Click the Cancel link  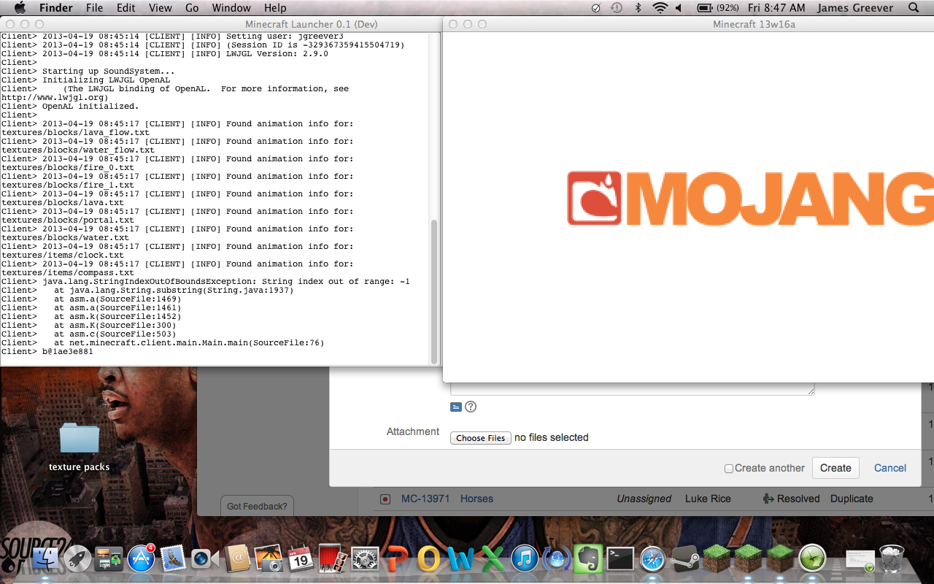click(x=890, y=468)
